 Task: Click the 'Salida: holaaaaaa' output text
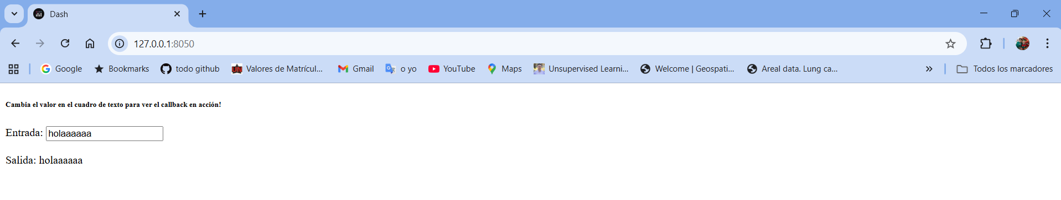tap(44, 160)
